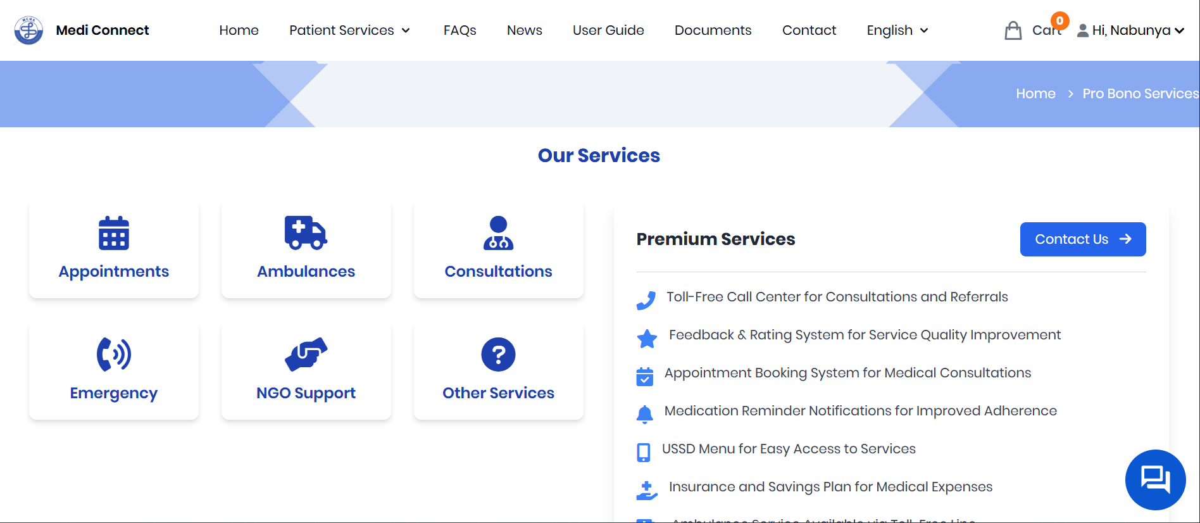Open the shopping cart bag icon
Viewport: 1200px width, 523px height.
pyautogui.click(x=1013, y=30)
